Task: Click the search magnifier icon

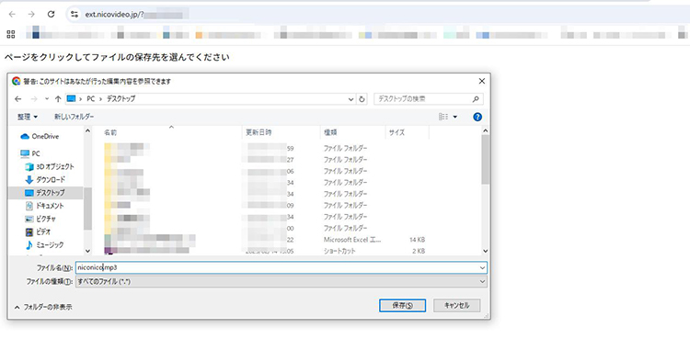Action: (476, 99)
